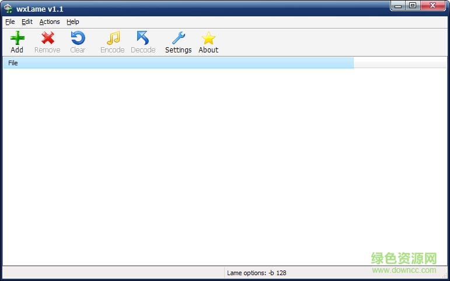Click the wxLame app icon in title bar

coord(8,9)
